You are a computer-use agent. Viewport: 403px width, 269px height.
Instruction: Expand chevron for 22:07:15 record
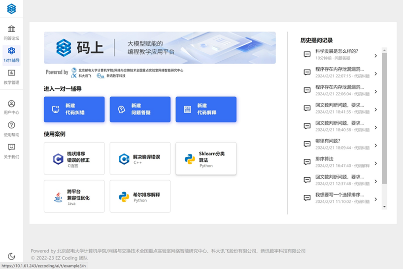[x=376, y=74]
